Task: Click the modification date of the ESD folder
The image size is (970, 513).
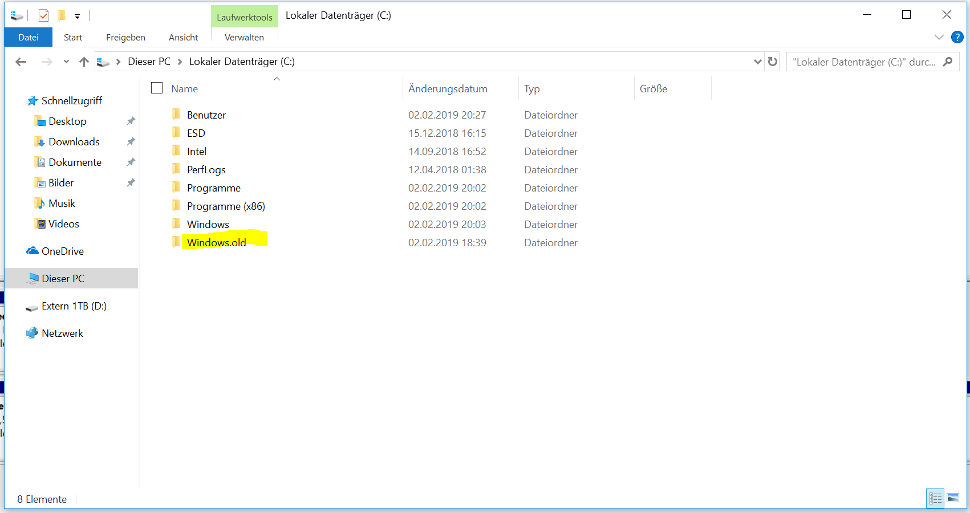Action: pos(447,133)
